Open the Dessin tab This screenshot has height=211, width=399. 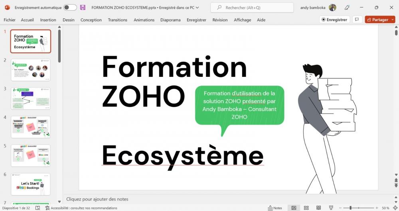click(x=69, y=20)
